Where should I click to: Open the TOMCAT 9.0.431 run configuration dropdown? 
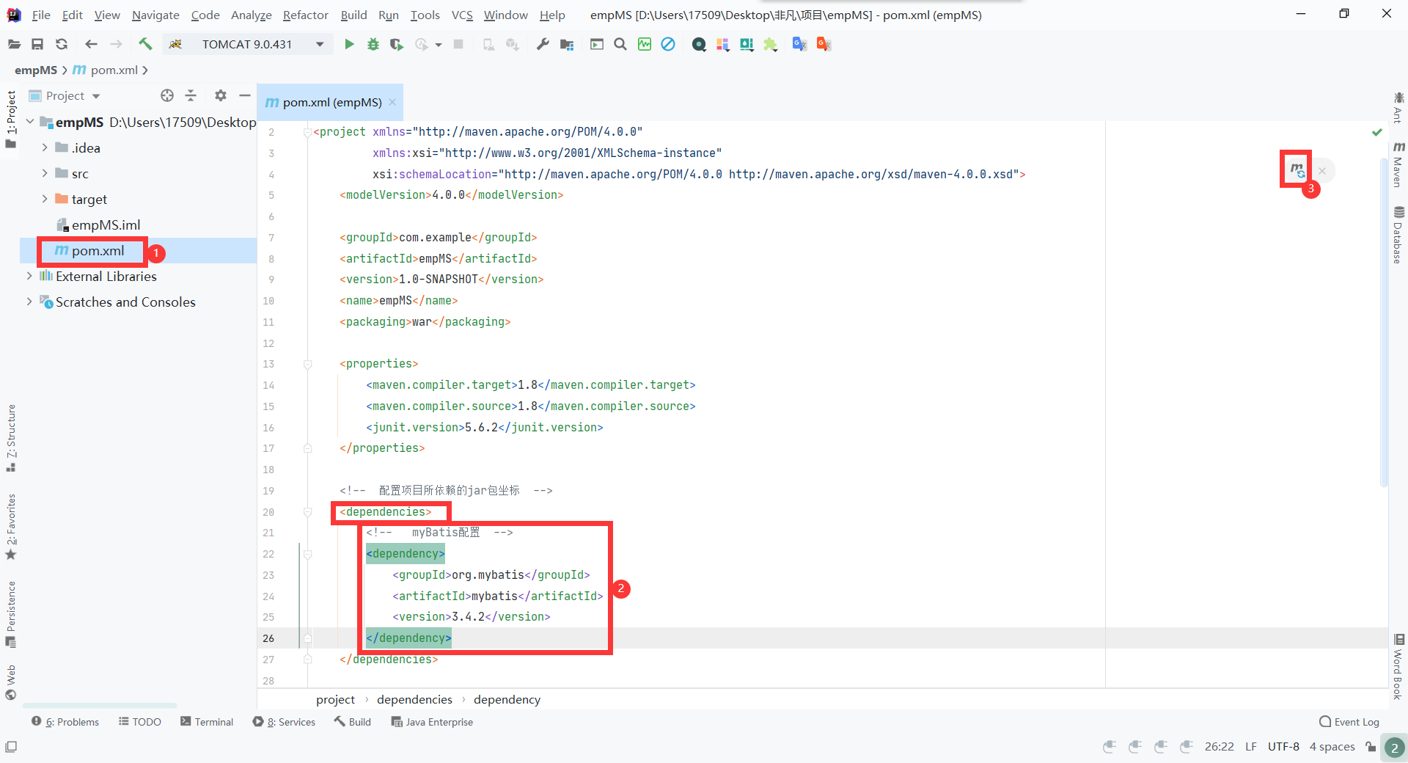coord(247,44)
